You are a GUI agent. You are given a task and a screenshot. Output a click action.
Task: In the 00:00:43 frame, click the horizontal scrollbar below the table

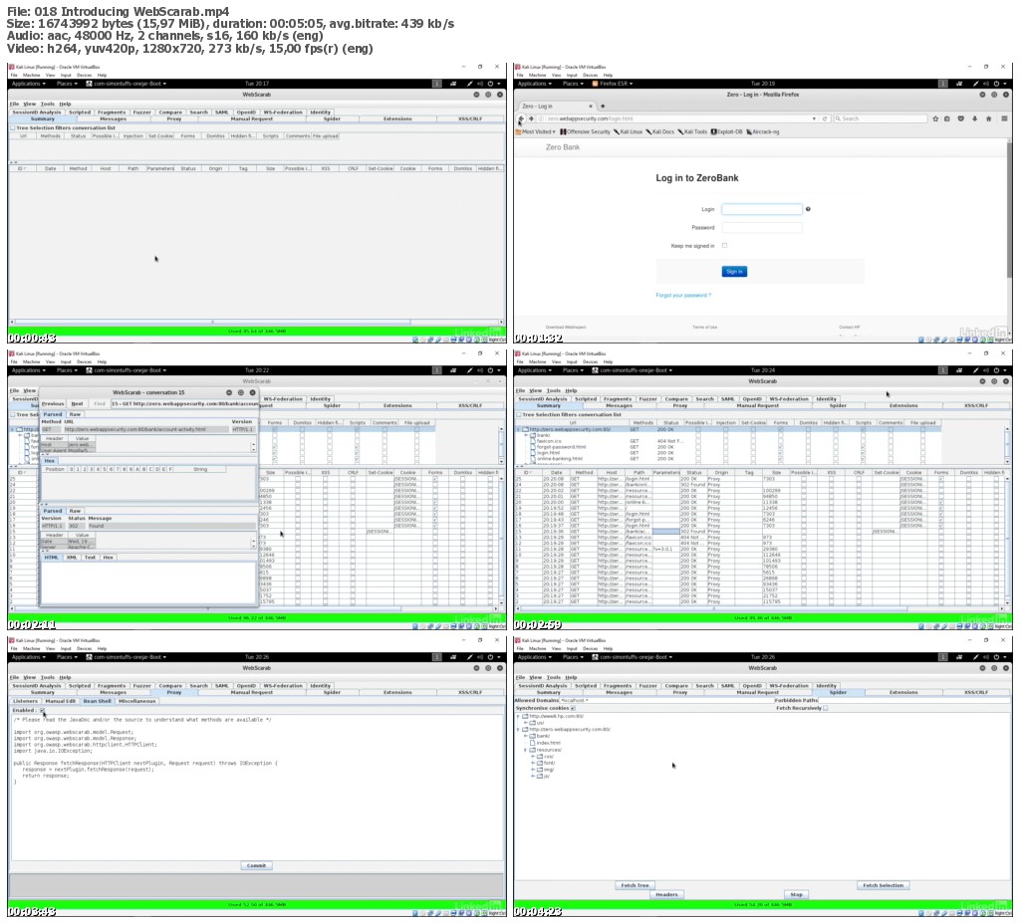[256, 322]
